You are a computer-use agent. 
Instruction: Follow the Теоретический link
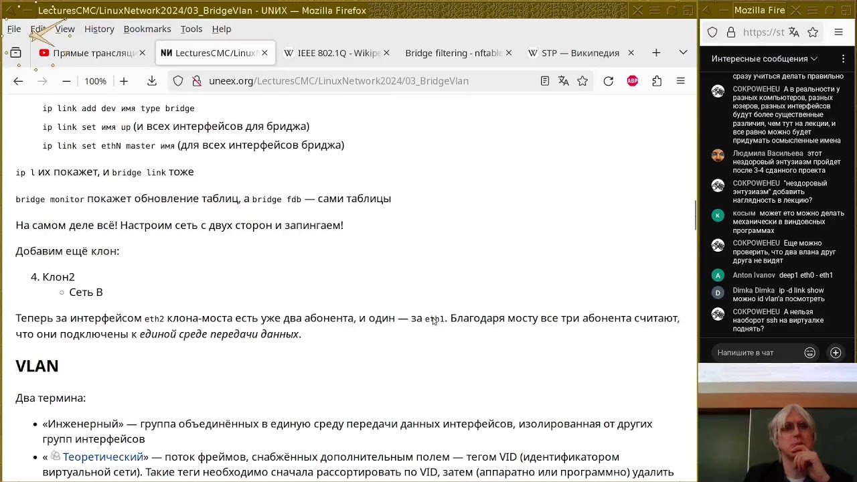click(103, 457)
